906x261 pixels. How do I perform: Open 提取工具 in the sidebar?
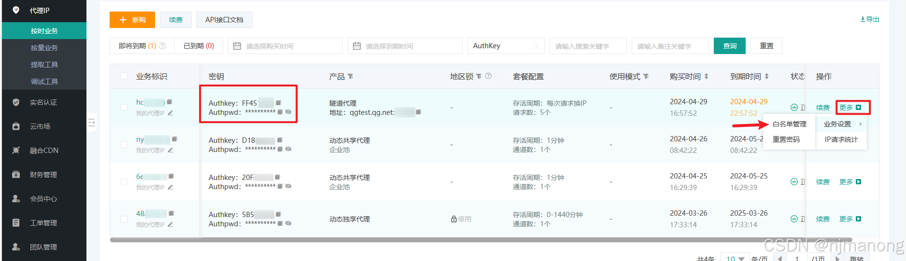pyautogui.click(x=44, y=65)
